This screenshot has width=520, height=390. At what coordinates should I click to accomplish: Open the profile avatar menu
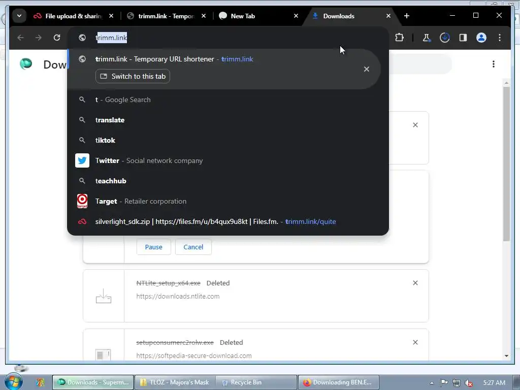click(481, 38)
